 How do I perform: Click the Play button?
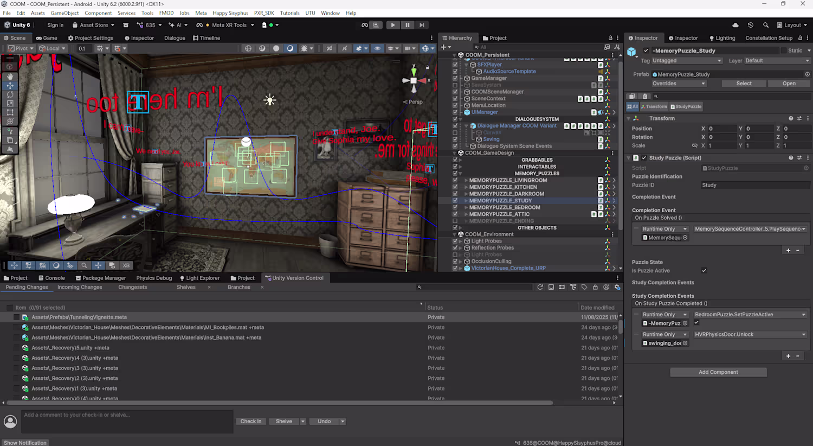[x=393, y=25]
